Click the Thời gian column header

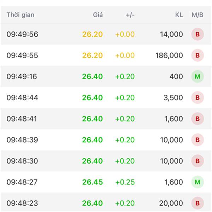[20, 15]
